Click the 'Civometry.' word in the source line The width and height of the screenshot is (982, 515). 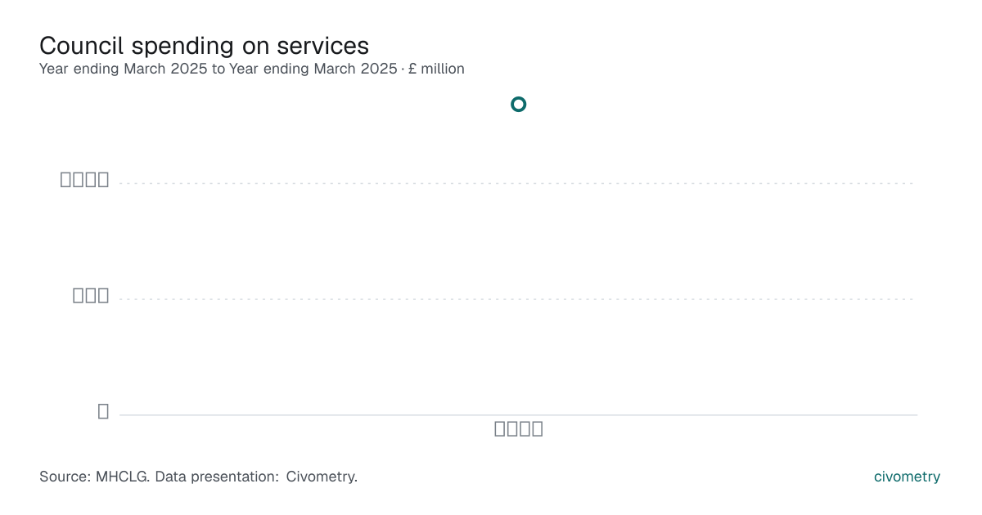(322, 477)
